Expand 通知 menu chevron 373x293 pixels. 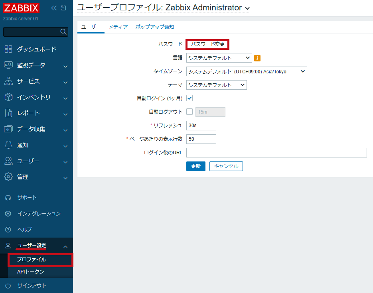(x=65, y=146)
